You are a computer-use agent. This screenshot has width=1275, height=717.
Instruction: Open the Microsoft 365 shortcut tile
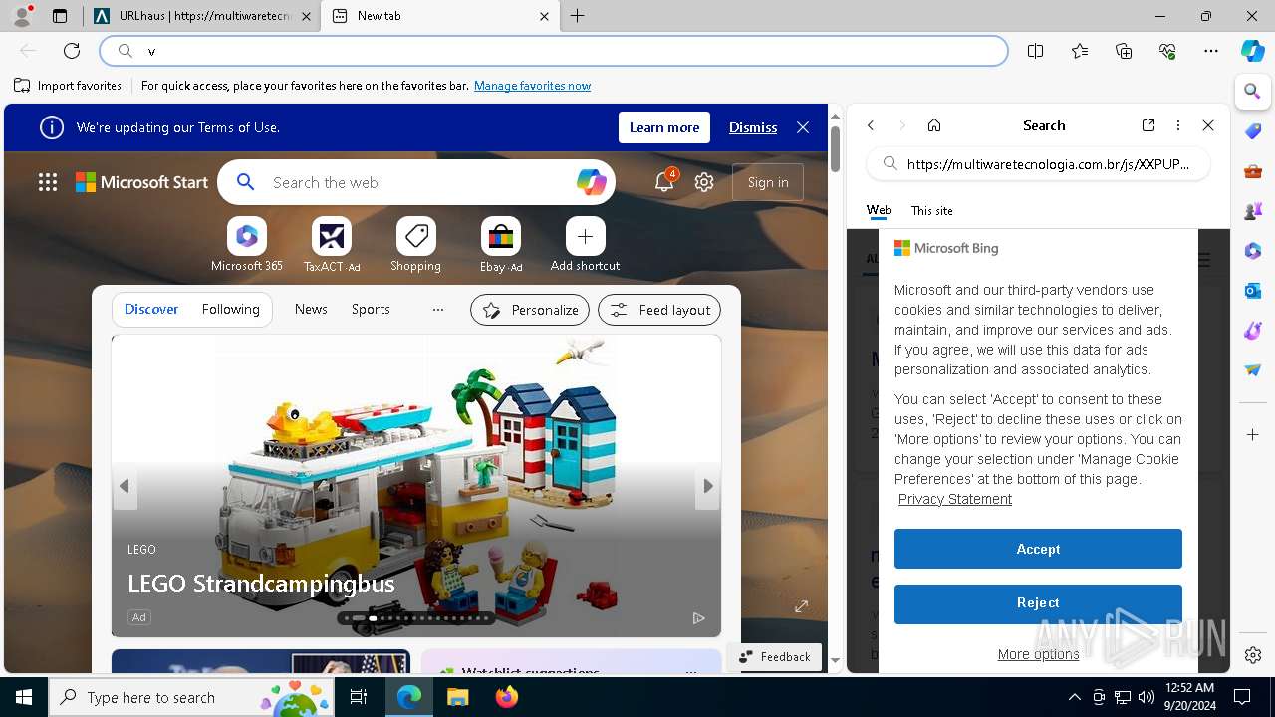(247, 245)
